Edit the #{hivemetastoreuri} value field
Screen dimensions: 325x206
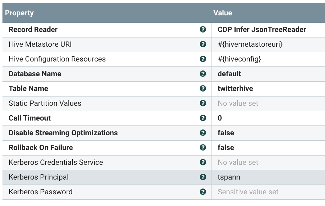coord(250,44)
